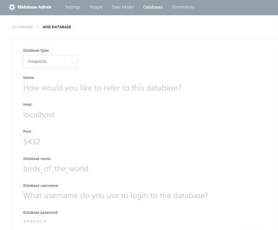
Task: Click the Database type dropdown arrow
Action: coord(72,62)
